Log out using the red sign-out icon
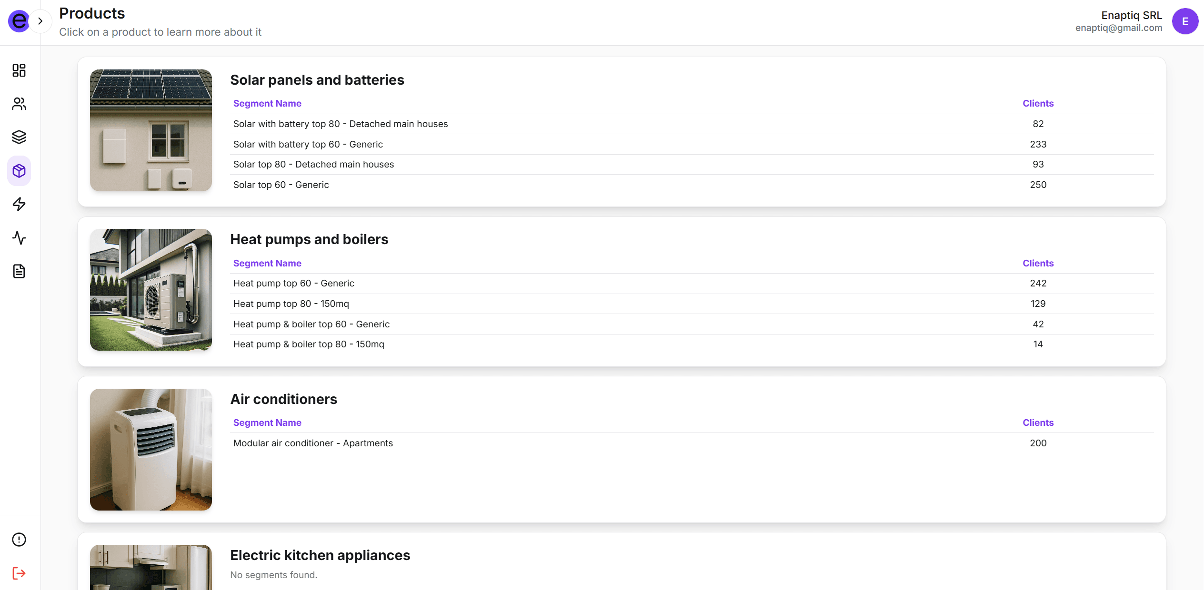 coord(19,573)
